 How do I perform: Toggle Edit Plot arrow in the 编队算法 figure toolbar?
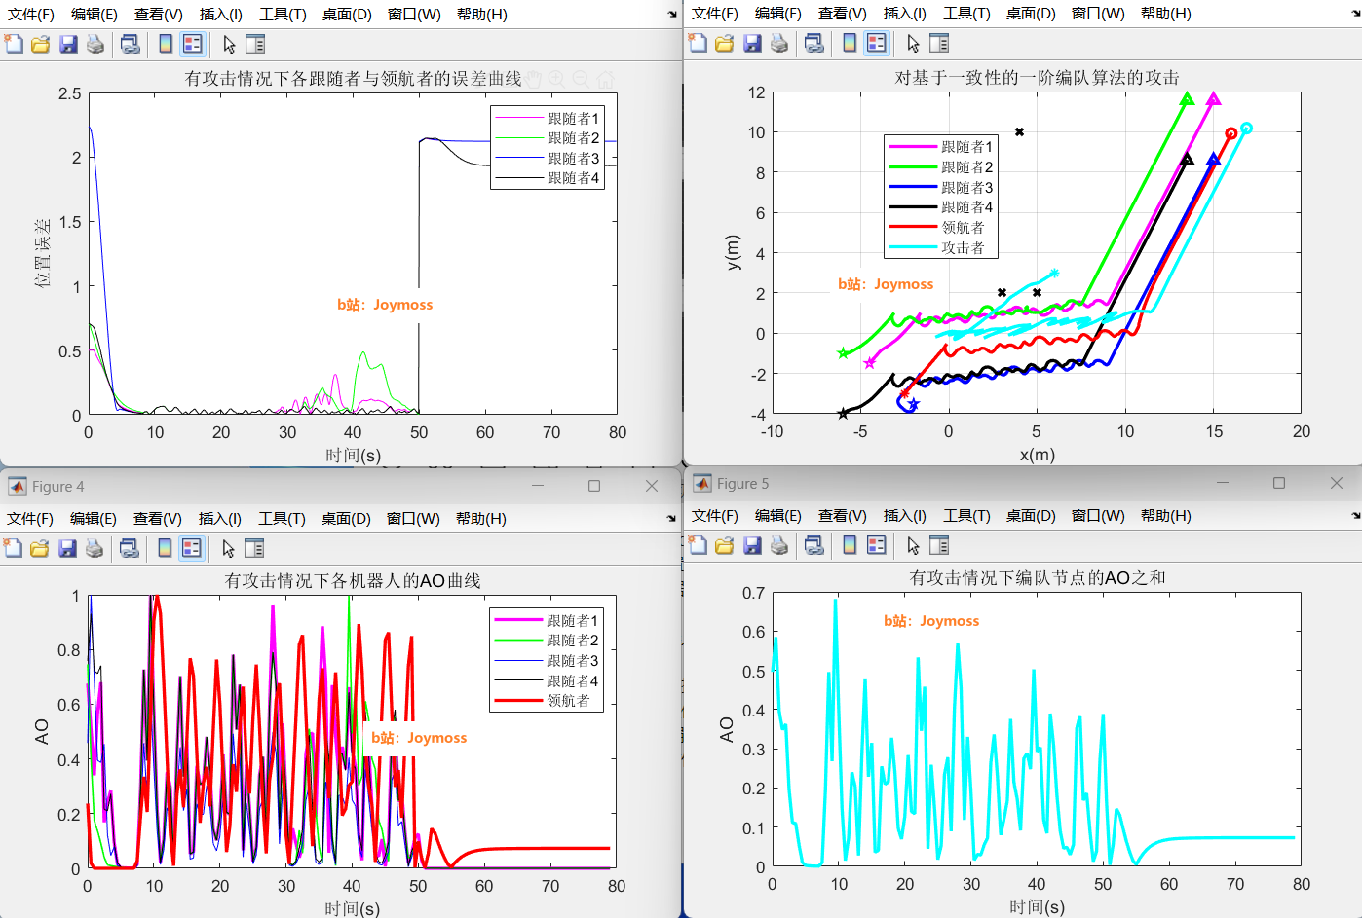tap(913, 43)
